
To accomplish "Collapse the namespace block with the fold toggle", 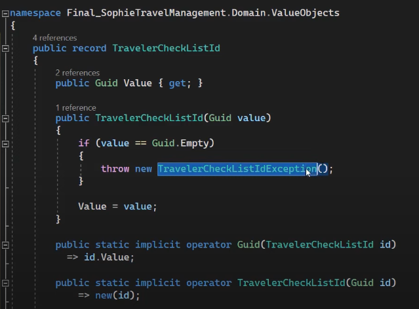I will [x=5, y=12].
